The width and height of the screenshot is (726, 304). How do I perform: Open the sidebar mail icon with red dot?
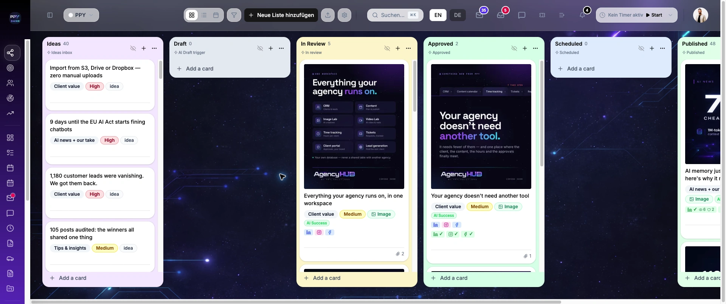(10, 198)
